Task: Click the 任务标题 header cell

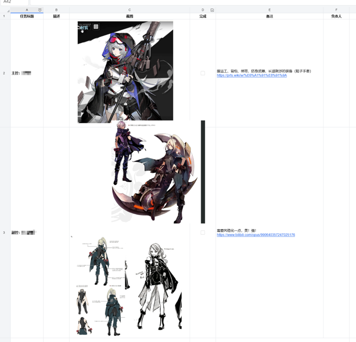Action: pos(27,16)
